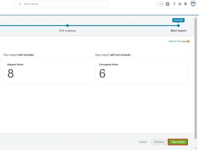Click the 'Your import will not include:' heading
This screenshot has width=199, height=150.
(x=113, y=55)
